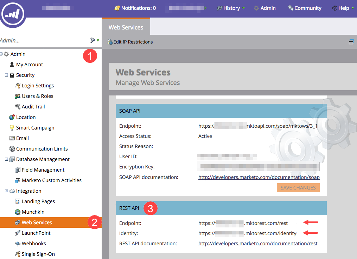Screen dimensions: 357x259
Task: Open Notifications: 0
Action: (139, 8)
